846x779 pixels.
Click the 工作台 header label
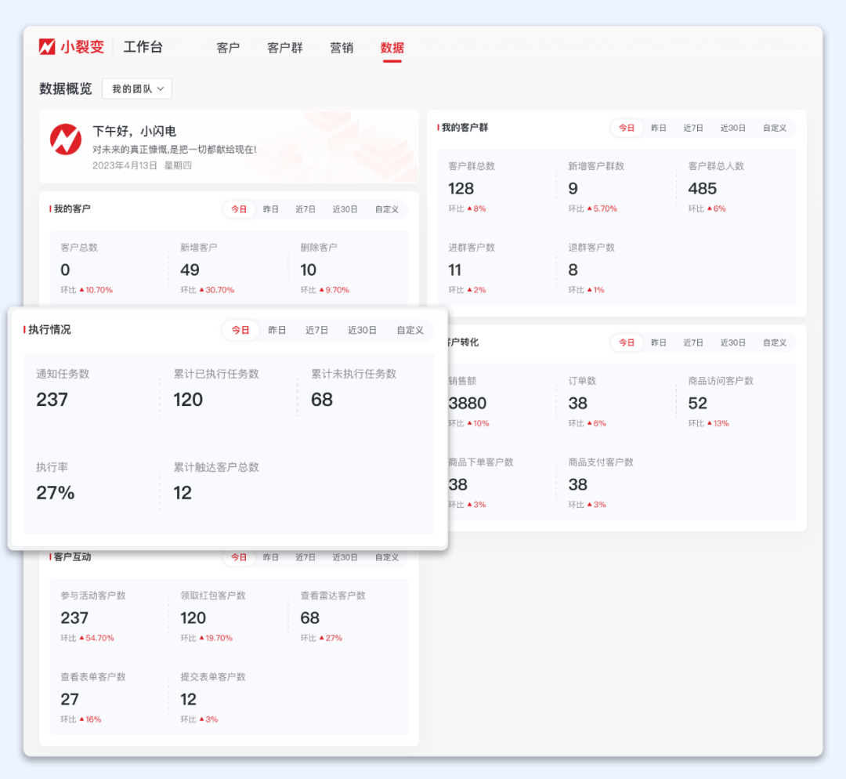[143, 47]
